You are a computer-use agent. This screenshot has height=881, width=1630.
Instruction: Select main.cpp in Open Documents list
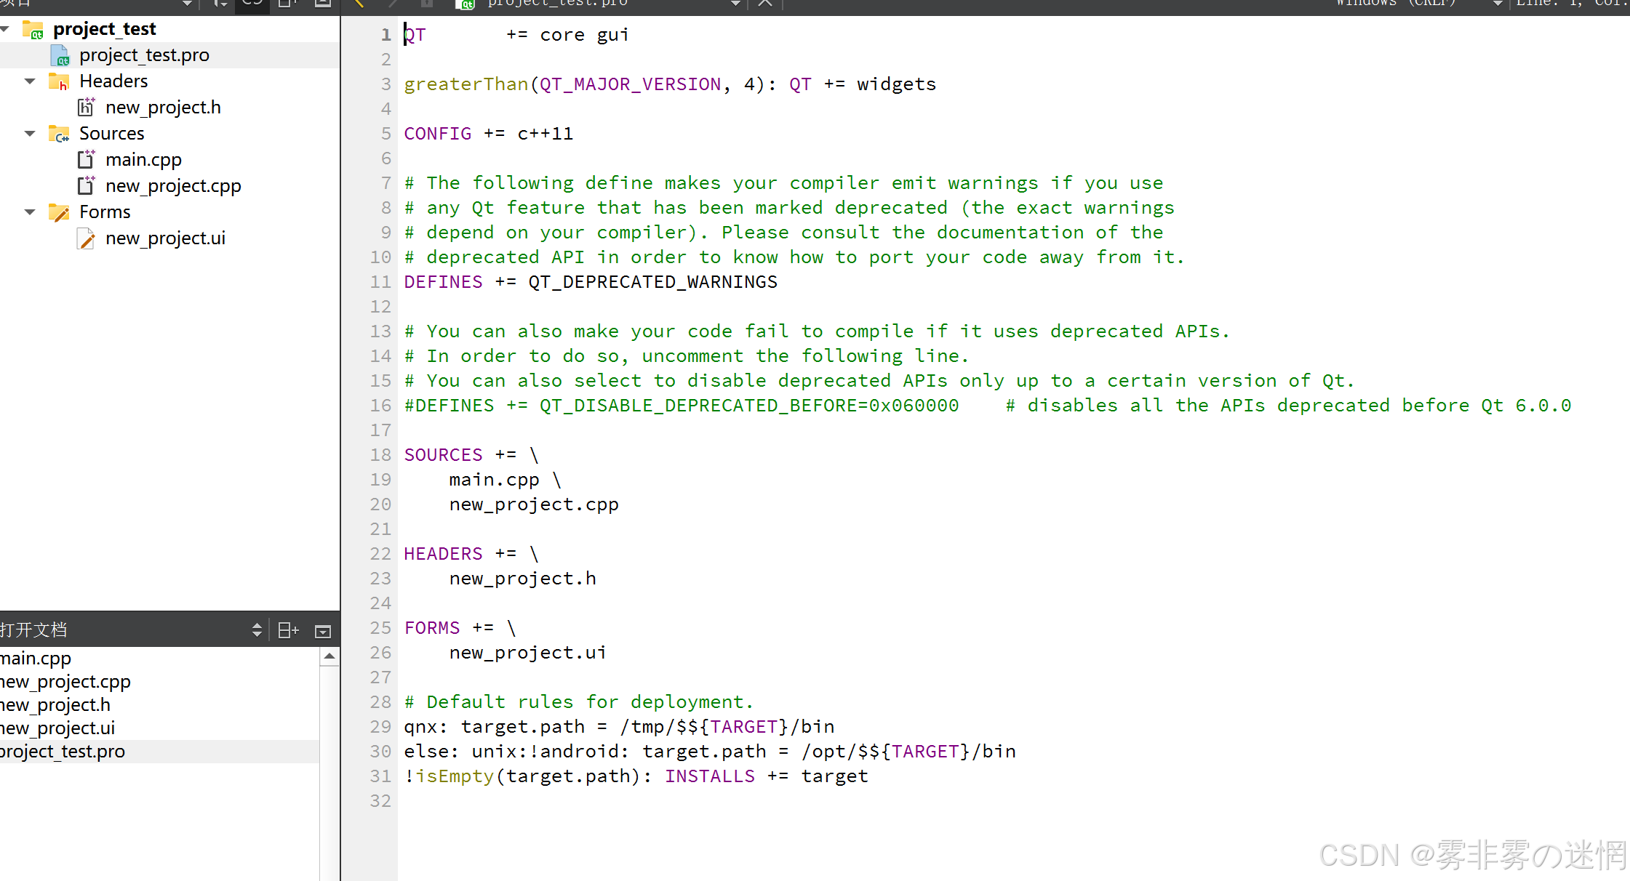[36, 659]
